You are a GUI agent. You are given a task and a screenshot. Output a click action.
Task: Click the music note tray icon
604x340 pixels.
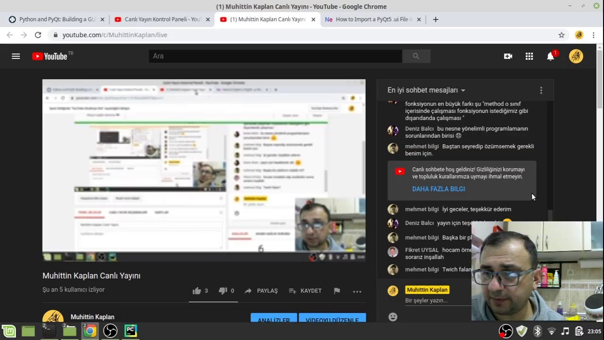(565, 331)
